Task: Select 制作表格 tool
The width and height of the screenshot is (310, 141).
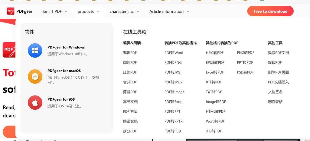Action: pyautogui.click(x=275, y=102)
